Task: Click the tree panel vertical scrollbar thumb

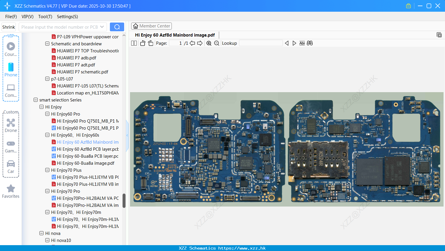Action: [124, 201]
